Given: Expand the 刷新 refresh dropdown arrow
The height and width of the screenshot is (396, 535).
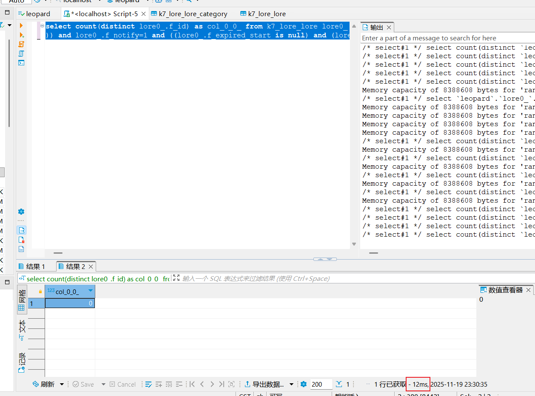Looking at the screenshot, I should 62,384.
